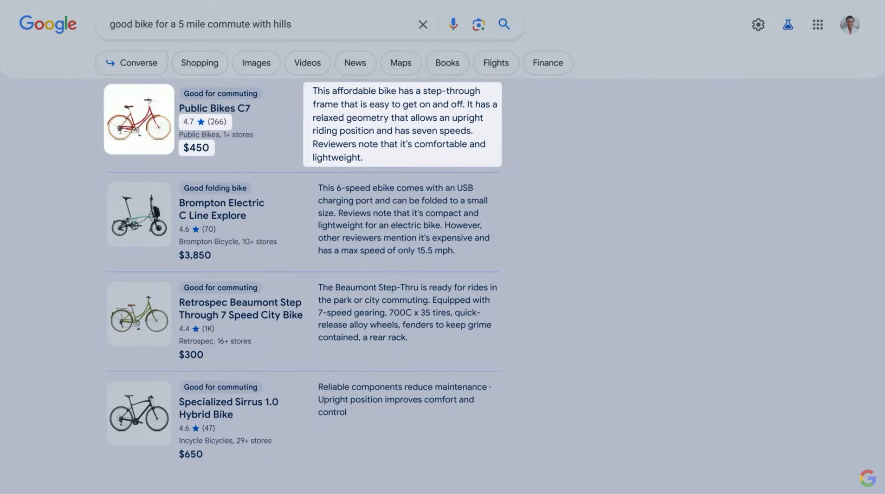885x494 pixels.
Task: Select the Images filter chip
Action: pos(256,63)
